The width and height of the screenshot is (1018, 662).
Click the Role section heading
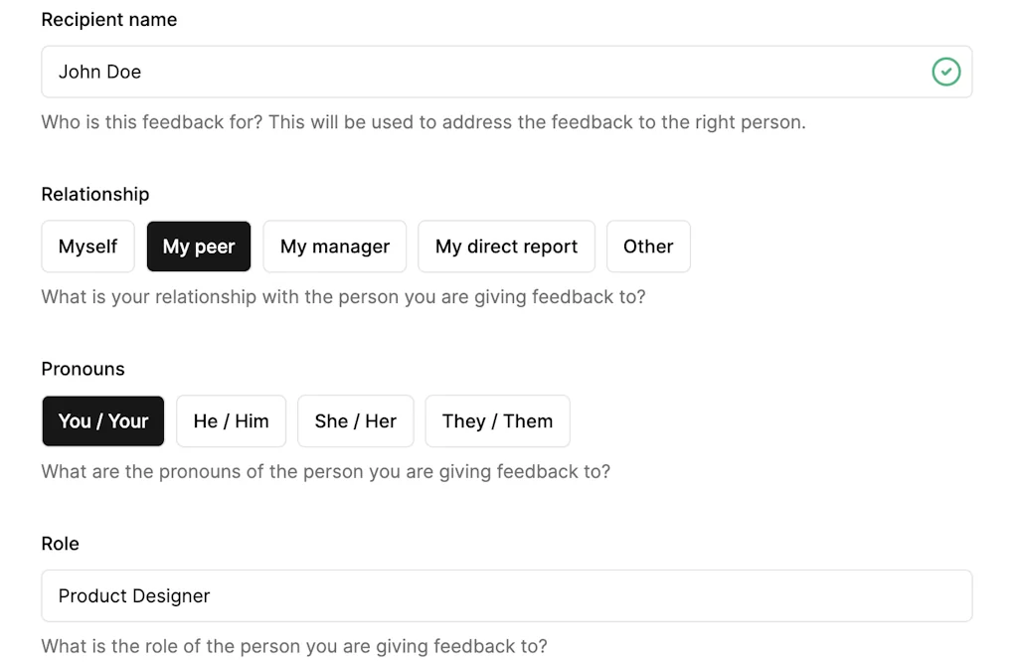tap(60, 543)
